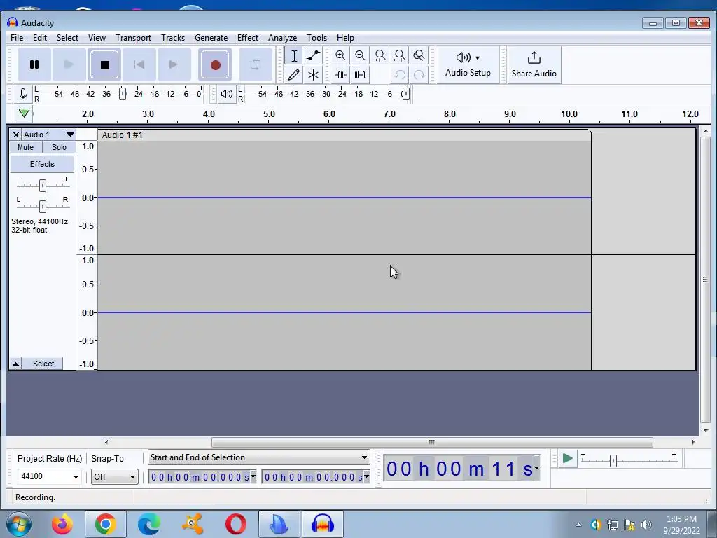Click the Windows Start orb

(18, 524)
